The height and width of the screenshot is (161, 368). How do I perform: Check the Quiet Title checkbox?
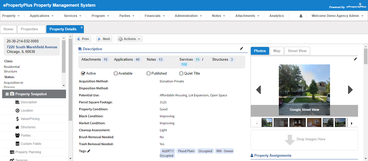[181, 73]
